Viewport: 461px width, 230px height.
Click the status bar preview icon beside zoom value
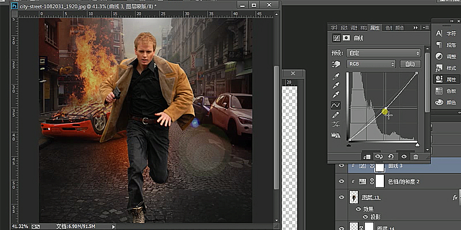pyautogui.click(x=36, y=227)
